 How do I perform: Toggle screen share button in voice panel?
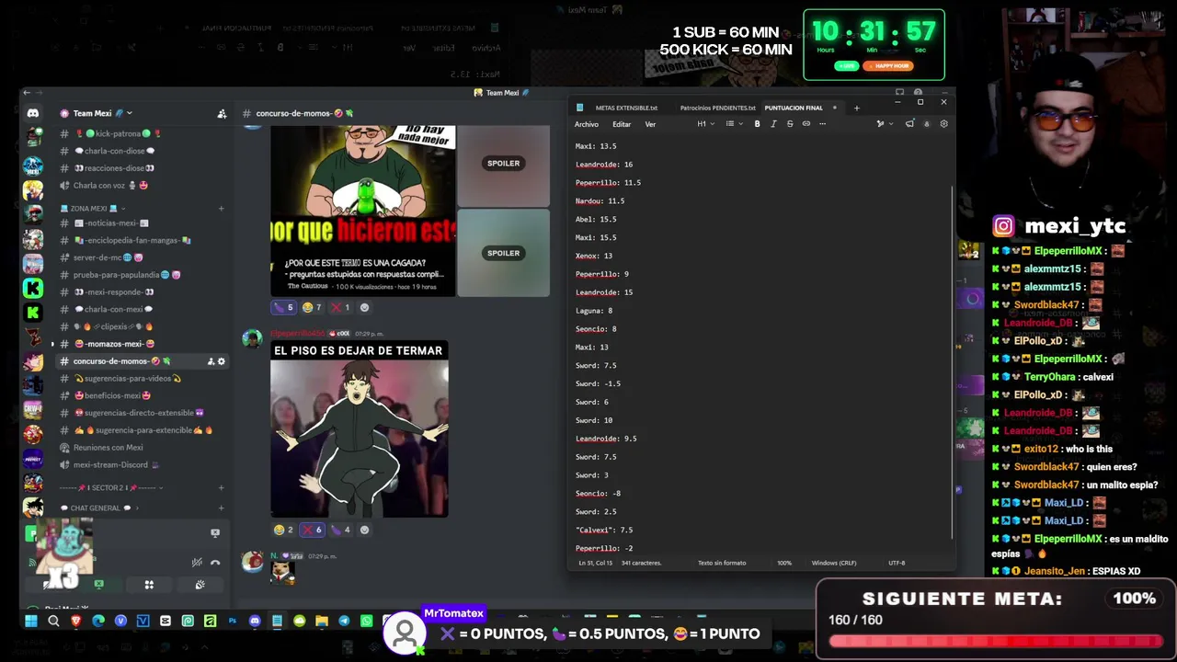(98, 585)
